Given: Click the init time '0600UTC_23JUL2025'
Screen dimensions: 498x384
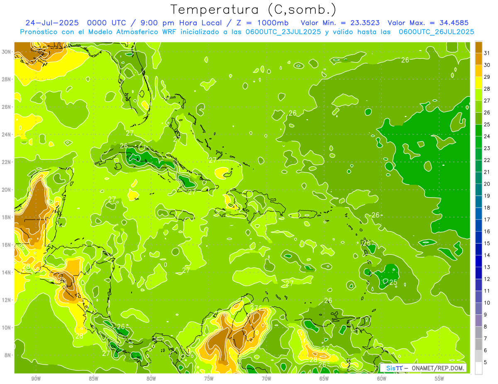Looking at the screenshot, I should pyautogui.click(x=283, y=31).
